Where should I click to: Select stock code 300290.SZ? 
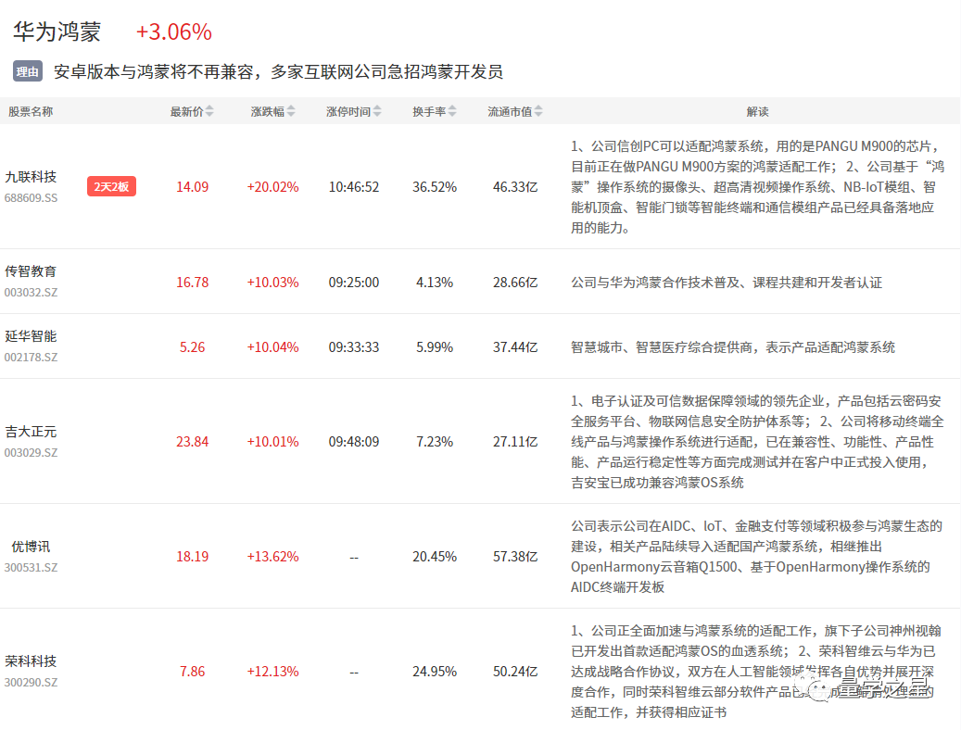32,682
